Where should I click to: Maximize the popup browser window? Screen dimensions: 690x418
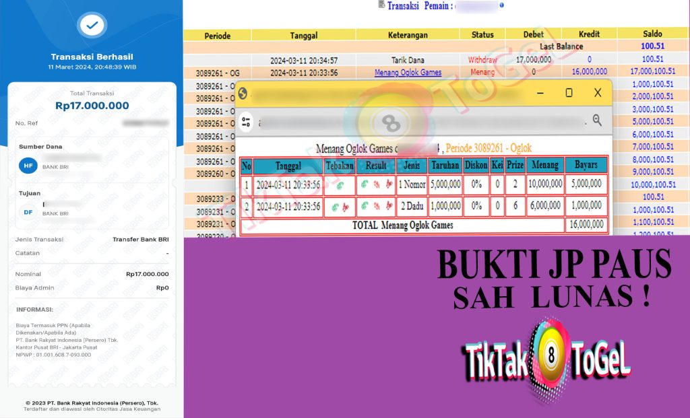[x=569, y=93]
